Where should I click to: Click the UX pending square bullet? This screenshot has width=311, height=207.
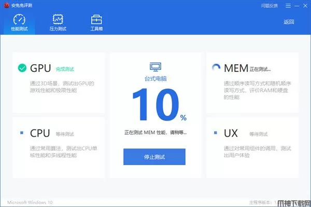[x=216, y=132]
